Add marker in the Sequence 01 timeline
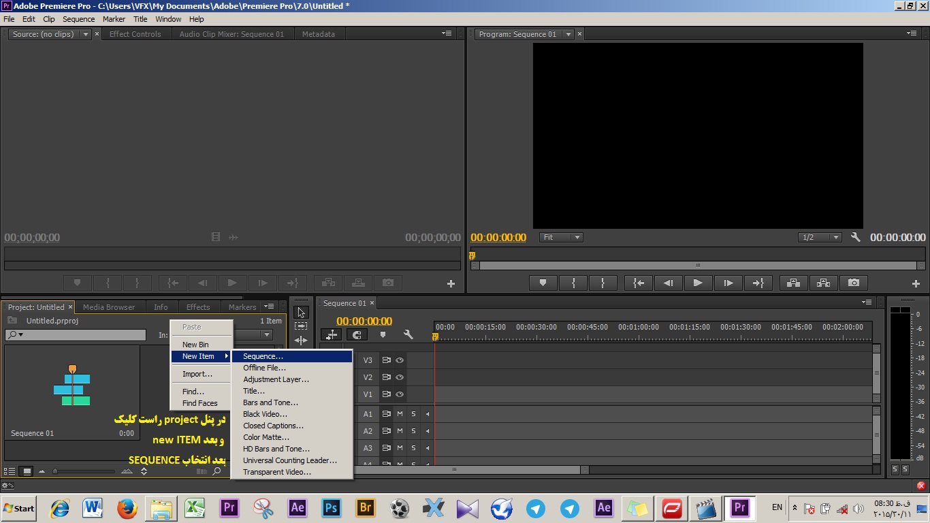The height and width of the screenshot is (523, 930). [x=383, y=334]
